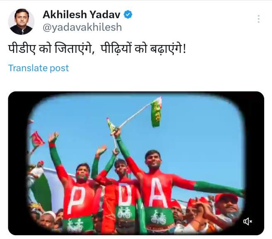
Task: Open the Akhilesh Yadav display name link
Action: (x=82, y=14)
